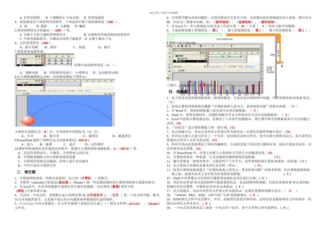
Task: Toggle outline column header in question 9 timeline
Action: [206, 53]
